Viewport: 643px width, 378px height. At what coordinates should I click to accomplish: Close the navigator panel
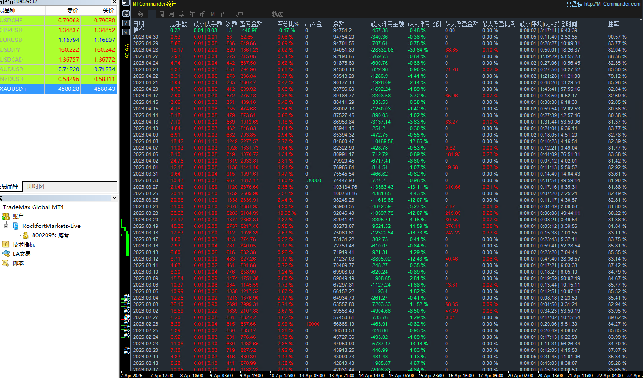pos(115,199)
